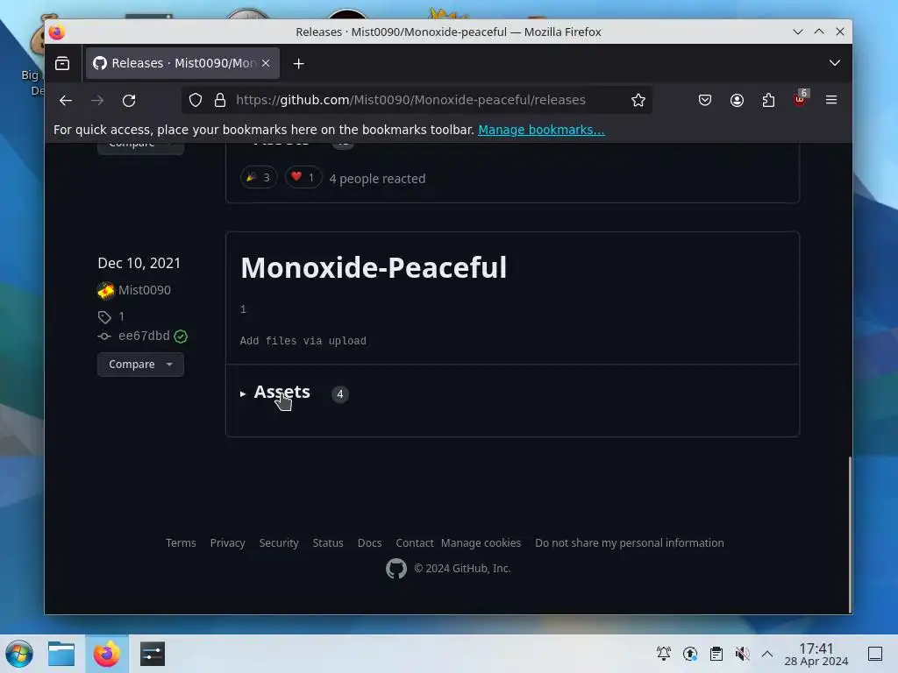Unmute the volume tray icon
This screenshot has height=673, width=898.
tap(742, 654)
